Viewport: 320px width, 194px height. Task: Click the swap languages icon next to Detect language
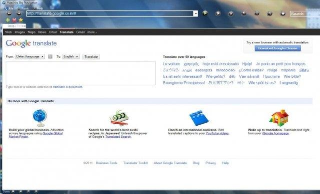click(x=50, y=56)
